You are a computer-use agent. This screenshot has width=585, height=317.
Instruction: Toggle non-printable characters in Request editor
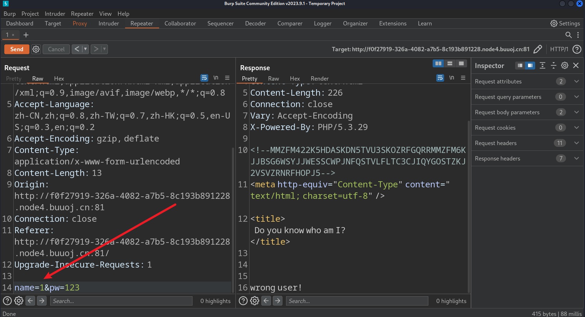pos(216,78)
